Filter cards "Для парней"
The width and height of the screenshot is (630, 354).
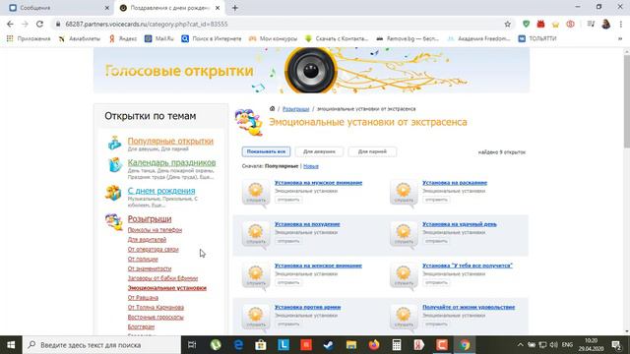[x=372, y=151]
